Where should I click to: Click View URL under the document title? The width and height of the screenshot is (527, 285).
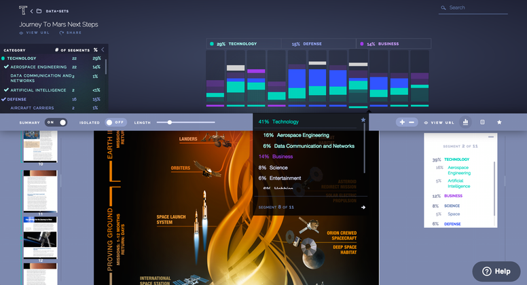[x=37, y=33]
